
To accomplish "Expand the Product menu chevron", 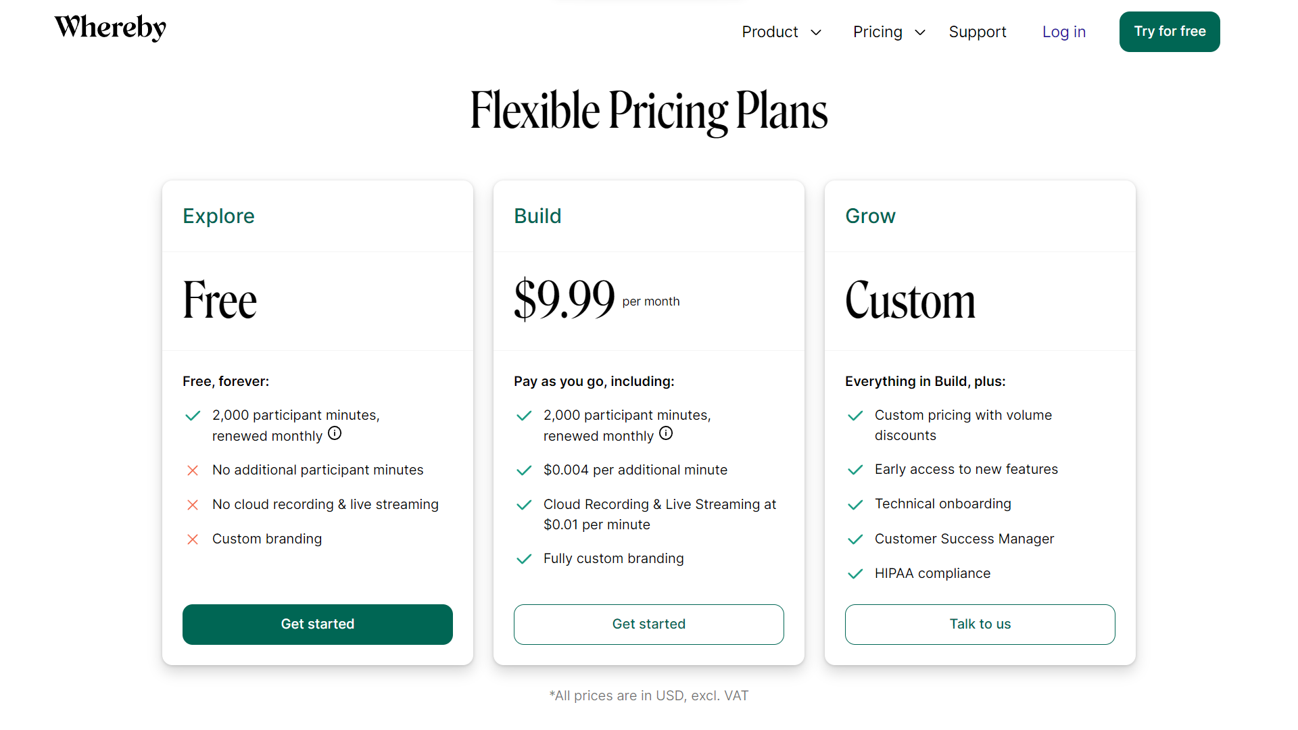I will click(816, 32).
